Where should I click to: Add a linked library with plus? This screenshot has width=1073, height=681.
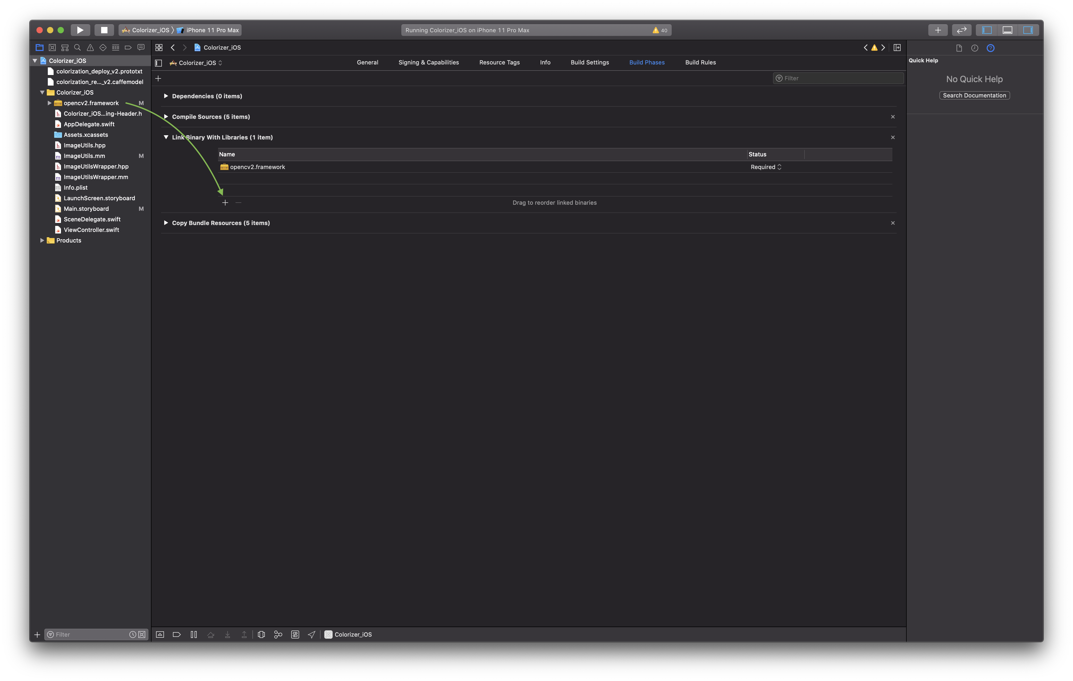(x=225, y=203)
